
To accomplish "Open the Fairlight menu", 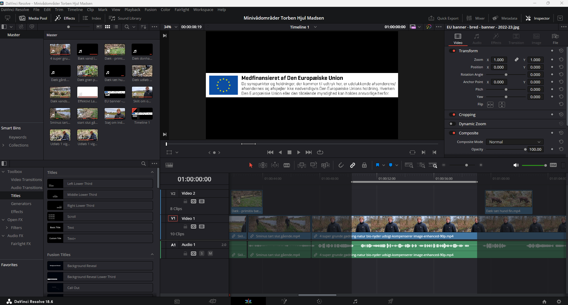I will pos(182,10).
